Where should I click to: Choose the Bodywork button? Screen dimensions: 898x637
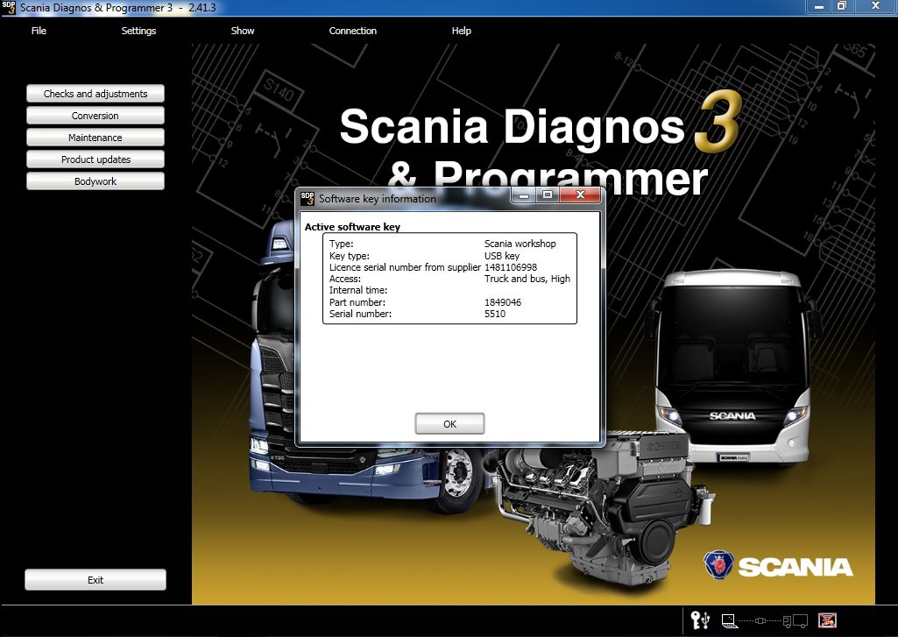[x=95, y=181]
